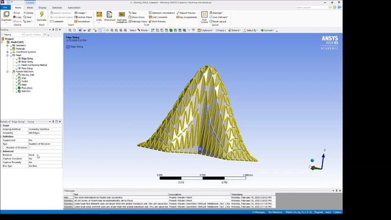Switch to the Selection ribbon tab
The image size is (391, 220).
click(57, 7)
